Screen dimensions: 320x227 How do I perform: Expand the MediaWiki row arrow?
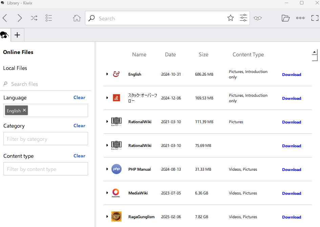107,193
